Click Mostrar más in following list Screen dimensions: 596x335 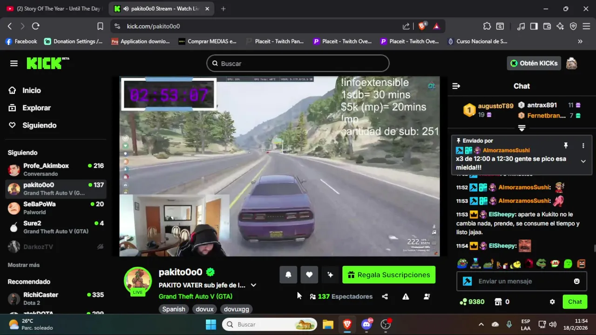coord(24,265)
